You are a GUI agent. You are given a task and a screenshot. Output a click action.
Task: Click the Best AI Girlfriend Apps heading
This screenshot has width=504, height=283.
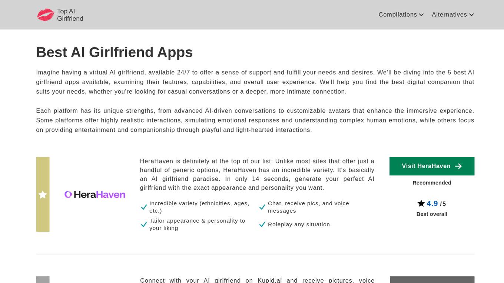tap(115, 52)
